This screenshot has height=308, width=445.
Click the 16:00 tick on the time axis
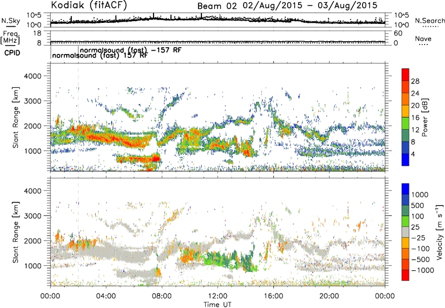pos(274,296)
